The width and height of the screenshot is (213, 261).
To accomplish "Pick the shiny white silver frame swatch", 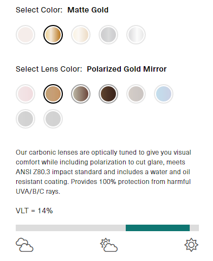I will point(136,35).
